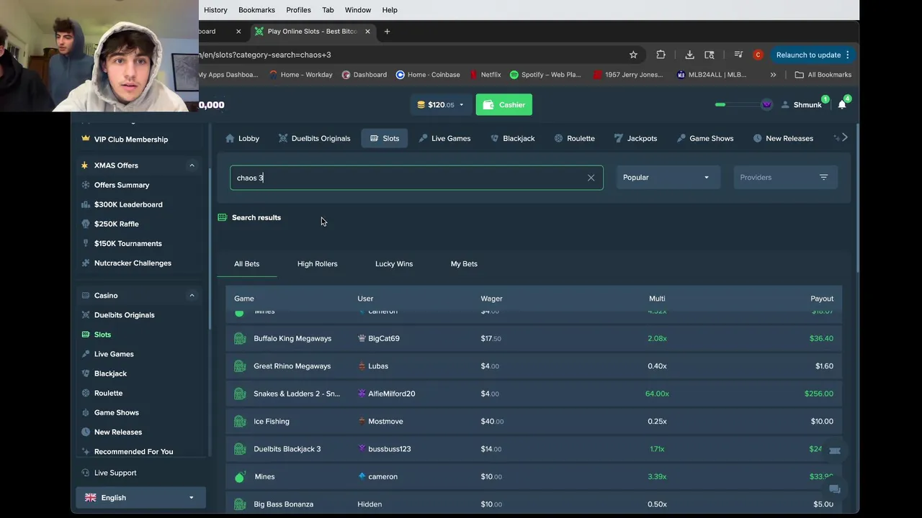Screen dimensions: 922x518
Task: Open Duelbits Originals top tab
Action: click(x=314, y=138)
